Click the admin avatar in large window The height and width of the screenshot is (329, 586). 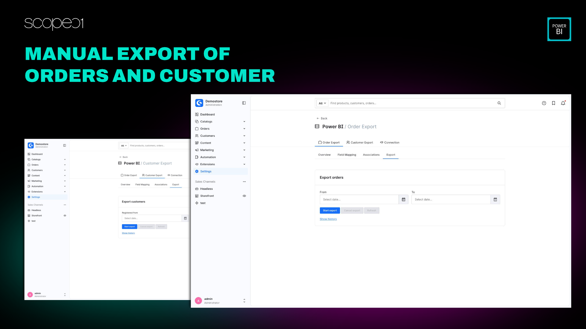[x=198, y=301]
